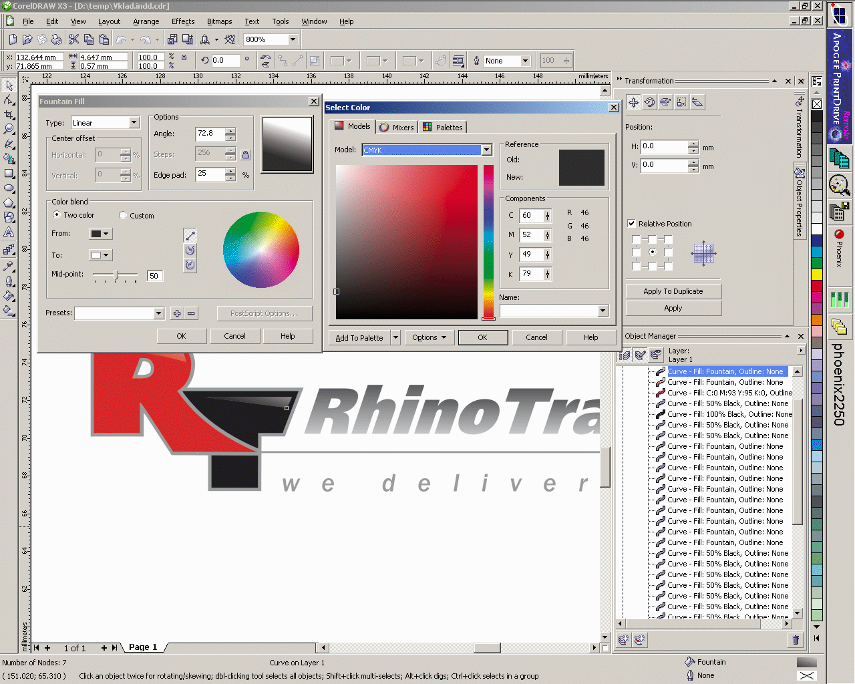Screen dimensions: 855x684
Task: Click the Edge pad input field
Action: (210, 174)
